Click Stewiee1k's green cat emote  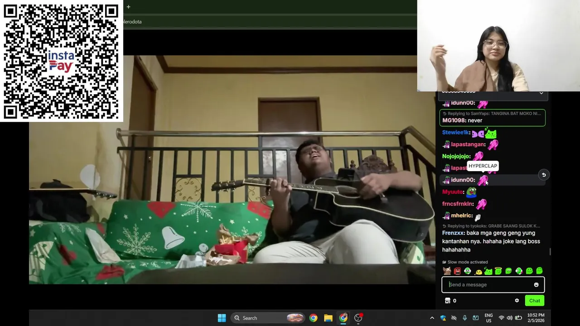[x=491, y=133]
